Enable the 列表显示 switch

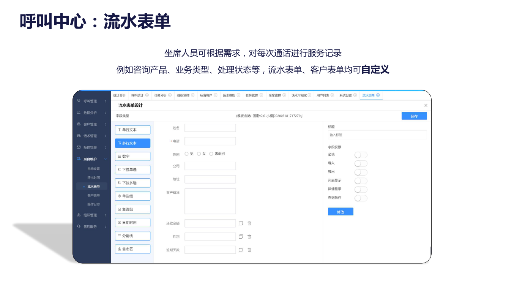pyautogui.click(x=361, y=181)
